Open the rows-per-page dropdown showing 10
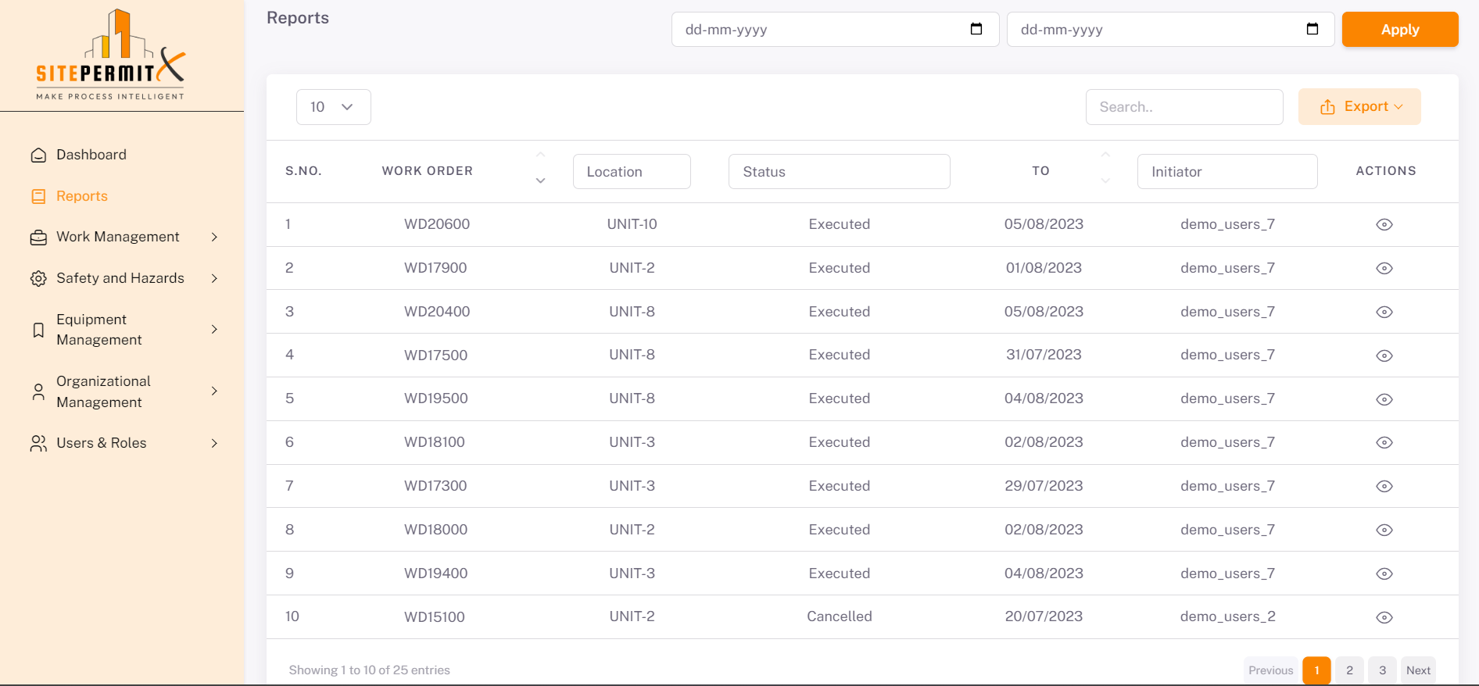The image size is (1479, 686). (x=333, y=107)
